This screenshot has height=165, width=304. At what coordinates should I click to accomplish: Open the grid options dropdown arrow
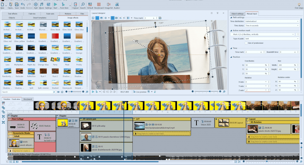pyautogui.click(x=108, y=18)
